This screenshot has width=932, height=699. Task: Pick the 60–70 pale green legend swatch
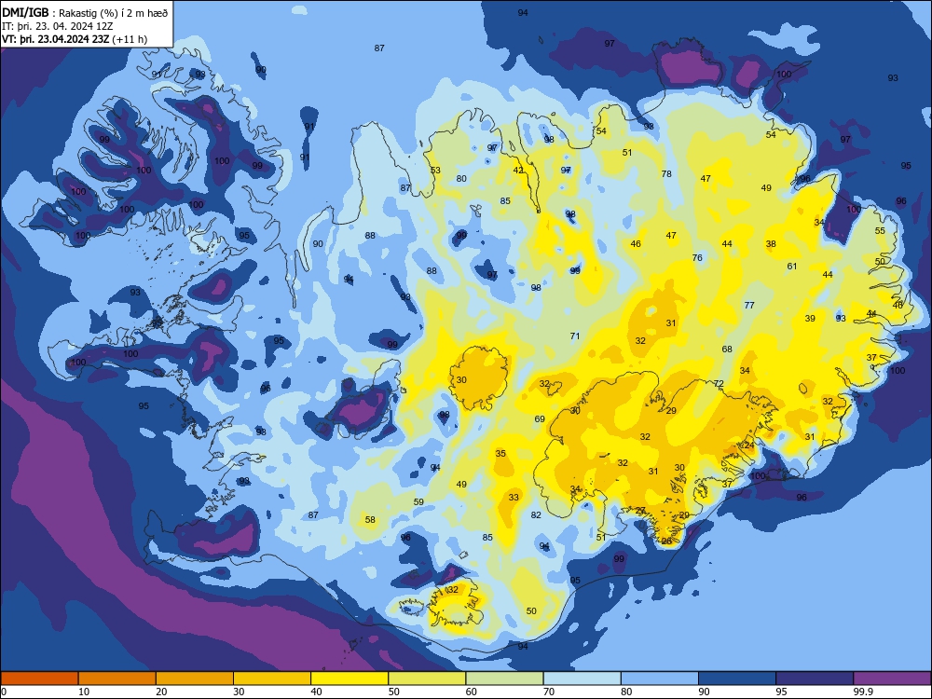pos(504,678)
